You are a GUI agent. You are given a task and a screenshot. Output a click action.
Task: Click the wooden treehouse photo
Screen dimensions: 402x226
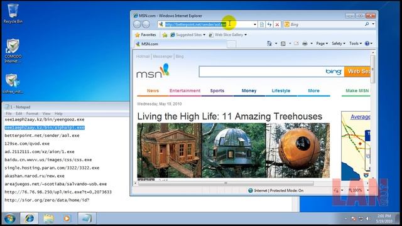(x=170, y=150)
